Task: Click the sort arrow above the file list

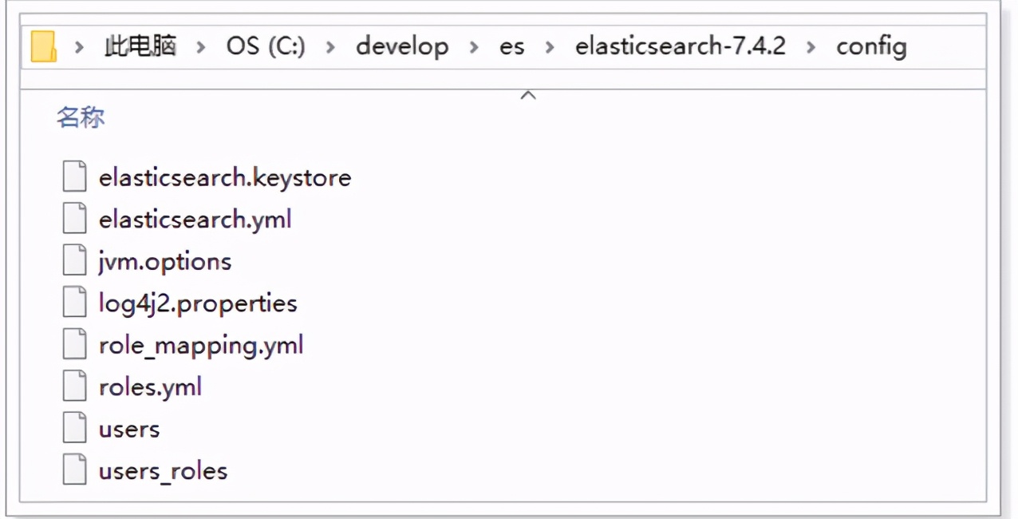Action: (x=527, y=95)
